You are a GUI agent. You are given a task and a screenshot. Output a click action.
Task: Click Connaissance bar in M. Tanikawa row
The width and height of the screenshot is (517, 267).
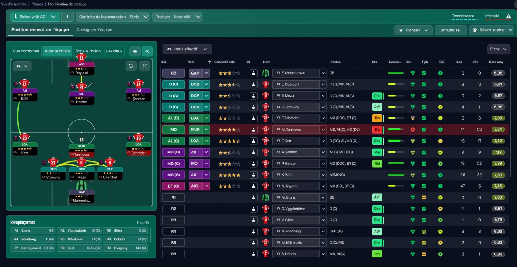click(x=396, y=130)
